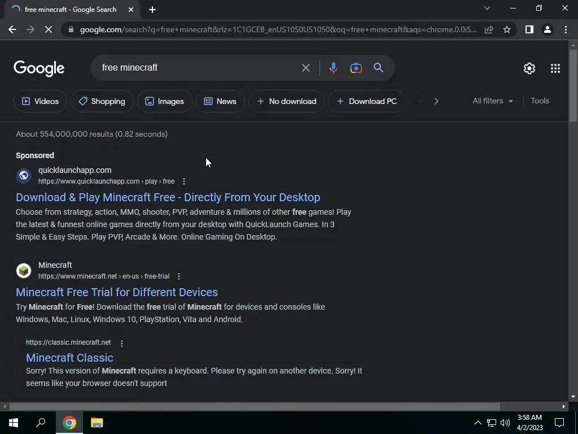Open the minecraft.net result options menu
Screen dimensions: 578x434
click(179, 276)
